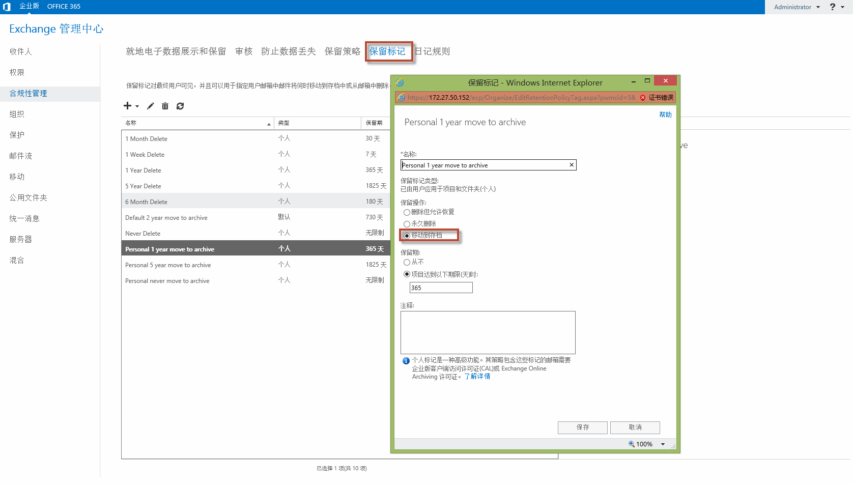Select the '从不' retention period radio button
The height and width of the screenshot is (484, 853).
click(x=407, y=263)
